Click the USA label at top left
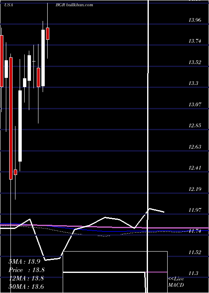 tap(8, 5)
